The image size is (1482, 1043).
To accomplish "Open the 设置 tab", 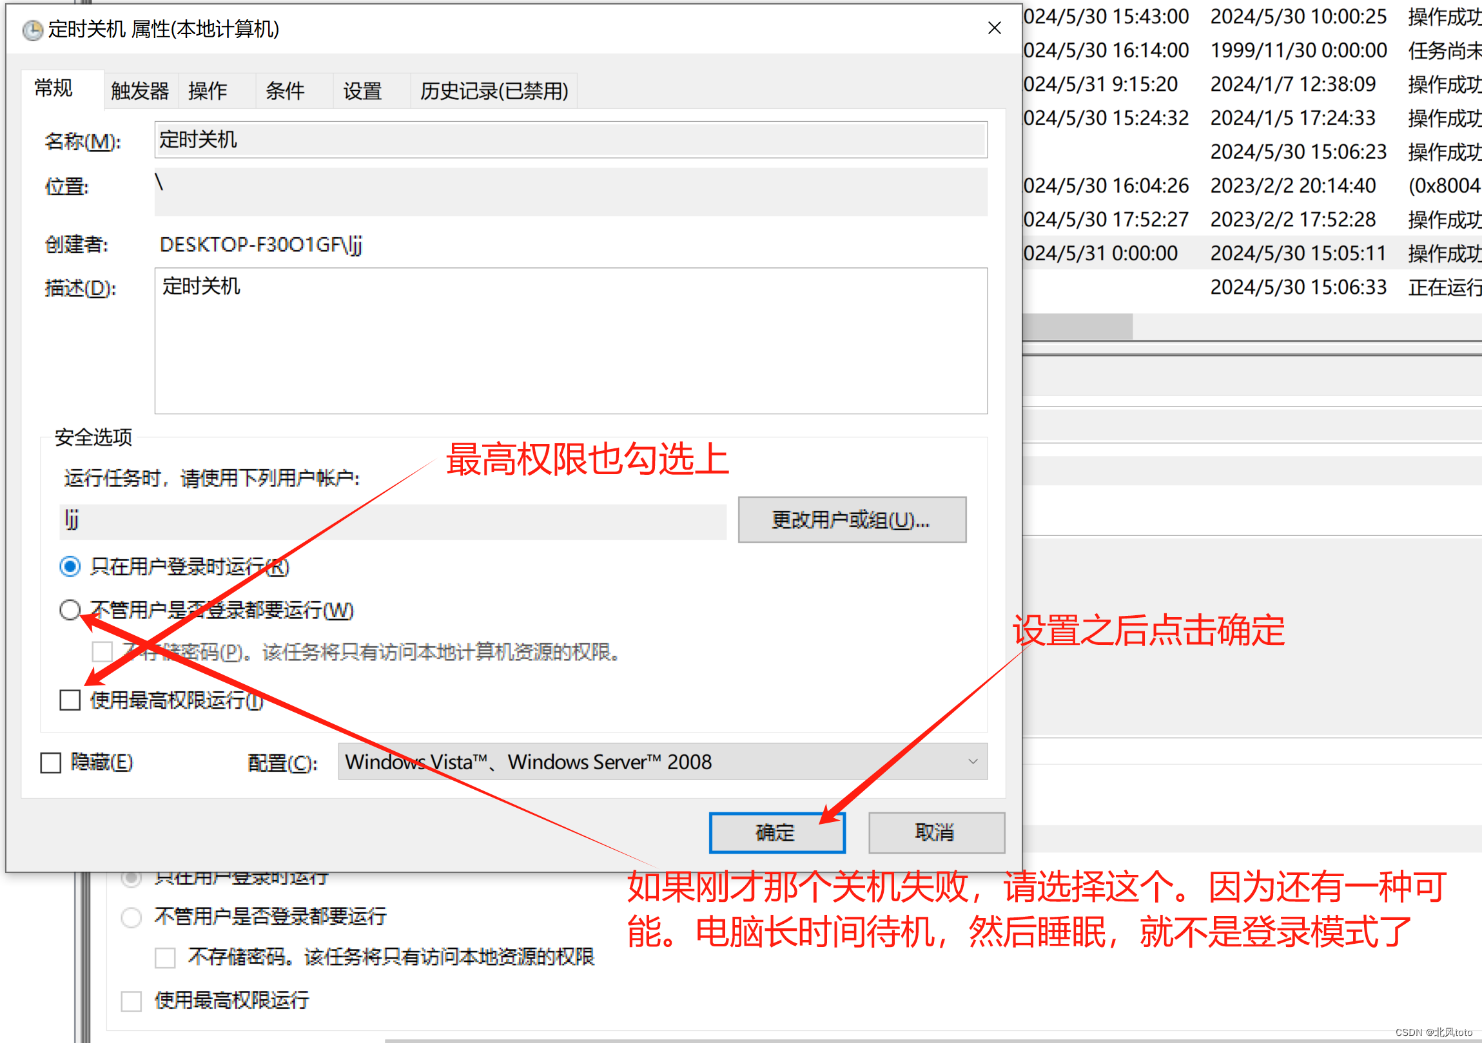I will 372,91.
